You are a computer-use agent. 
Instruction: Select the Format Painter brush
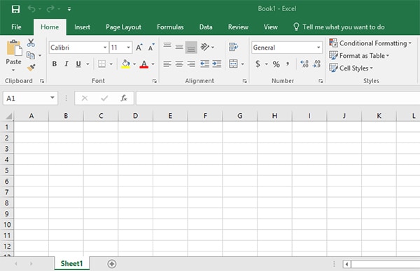point(31,67)
